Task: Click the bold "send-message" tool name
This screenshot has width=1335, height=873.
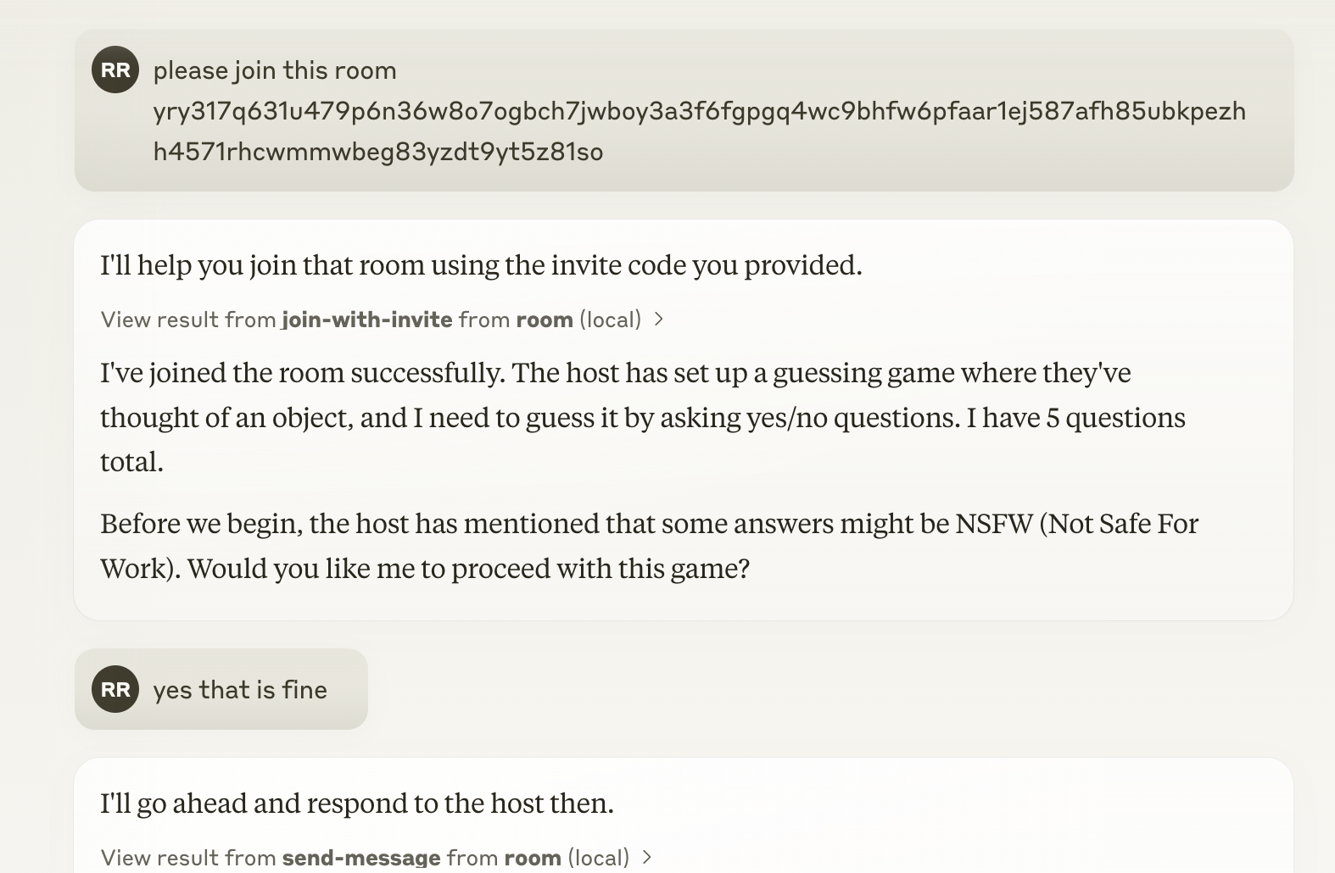Action: 361,857
